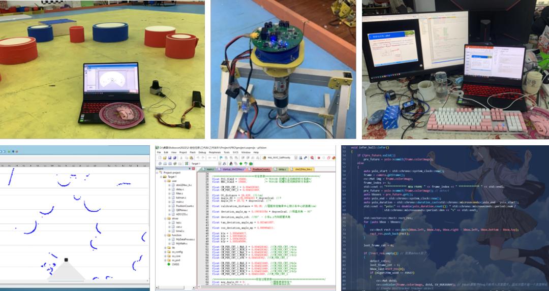Click the Target Options wand icon
The height and width of the screenshot is (291, 549).
224,164
